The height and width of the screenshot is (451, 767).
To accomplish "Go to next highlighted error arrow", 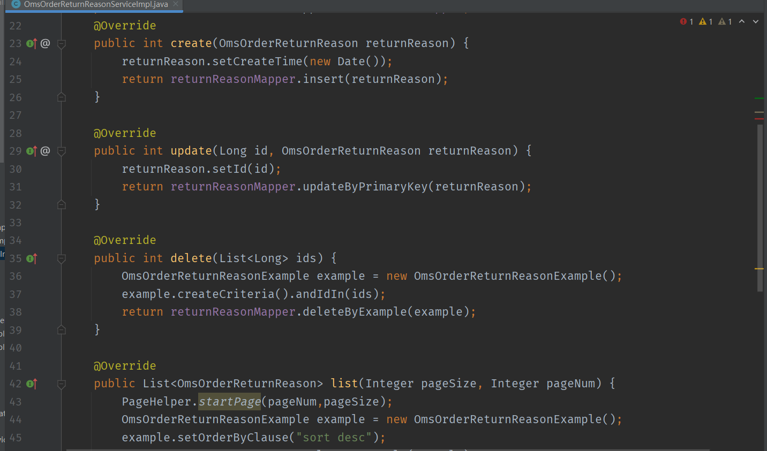I will [x=756, y=21].
